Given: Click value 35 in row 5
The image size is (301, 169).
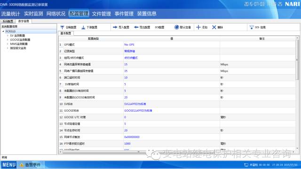Looking at the screenshot, I should [x=126, y=71].
